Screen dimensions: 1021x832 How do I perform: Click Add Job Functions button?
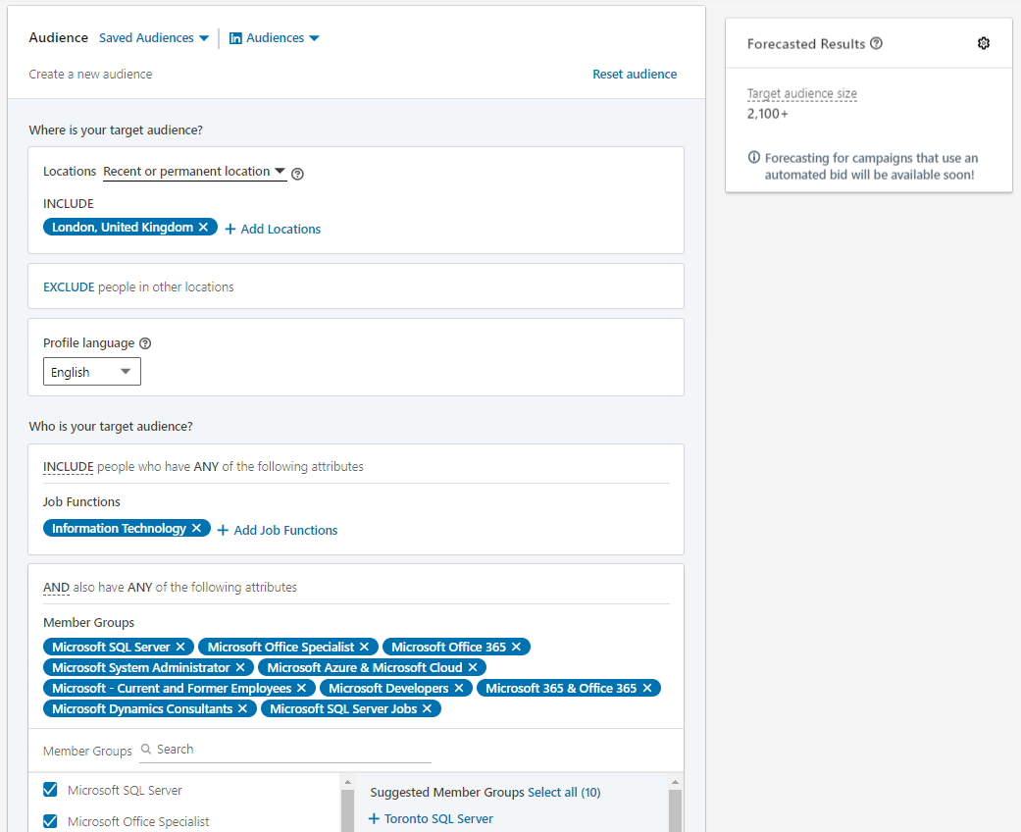278,530
